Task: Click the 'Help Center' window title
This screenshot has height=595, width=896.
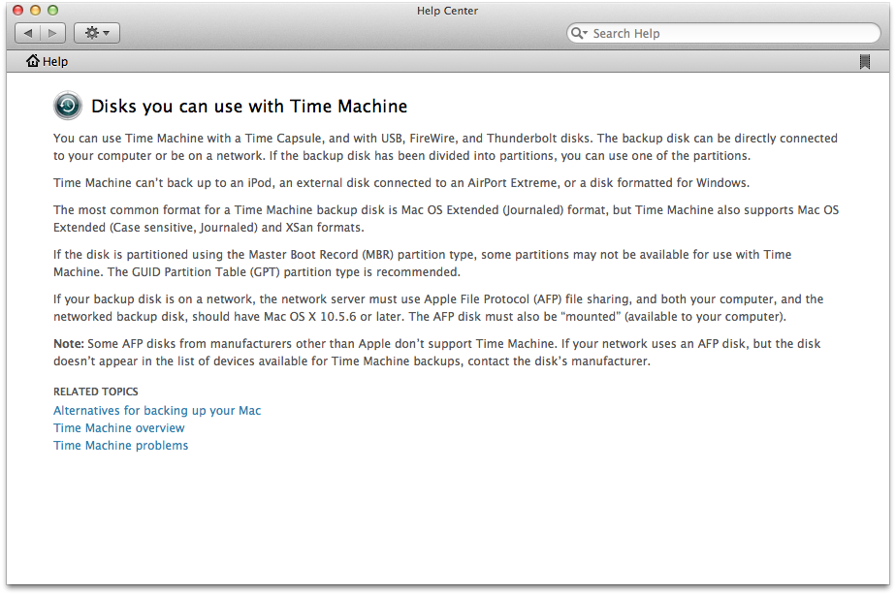Action: tap(447, 11)
